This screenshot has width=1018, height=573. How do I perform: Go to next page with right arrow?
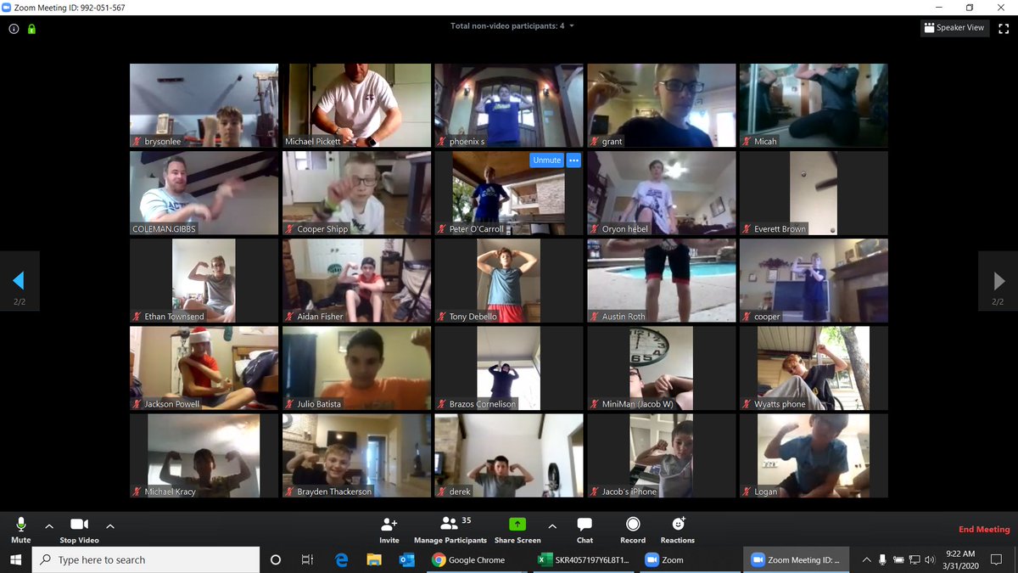(x=998, y=281)
